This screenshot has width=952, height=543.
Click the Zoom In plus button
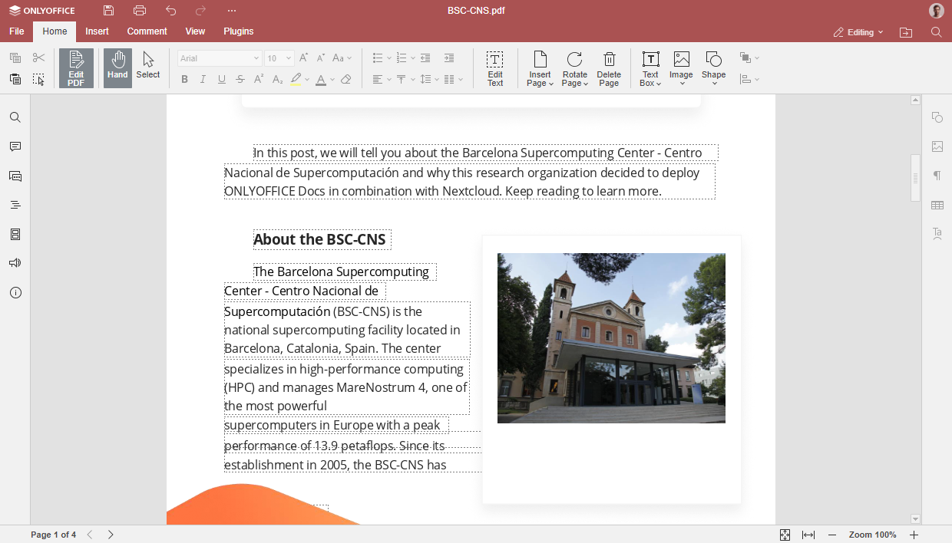click(914, 535)
